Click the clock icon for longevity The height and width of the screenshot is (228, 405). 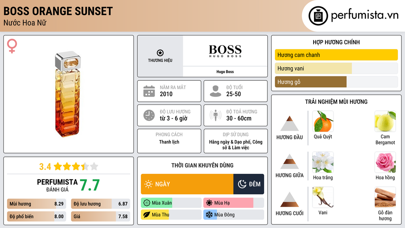click(x=149, y=115)
